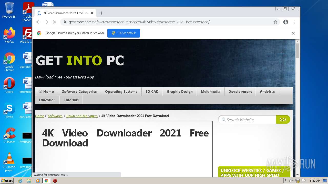Viewport: 328px width, 184px height.
Task: Open the Opera desktop icon
Action: pos(9,85)
